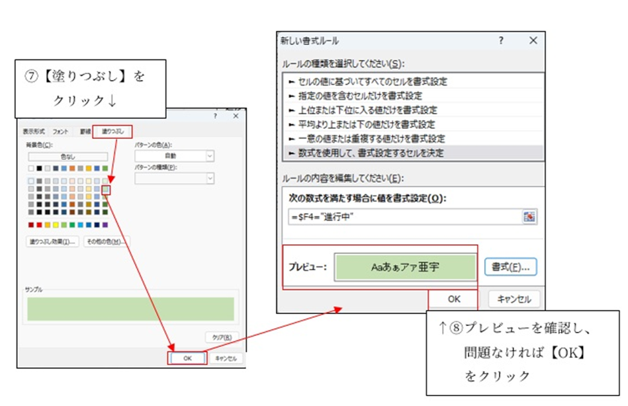
Task: Click the help question mark in format cells dialog
Action: click(x=215, y=116)
